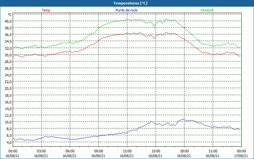
Task: Click the 17/08/21 date label
Action: [x=241, y=156]
